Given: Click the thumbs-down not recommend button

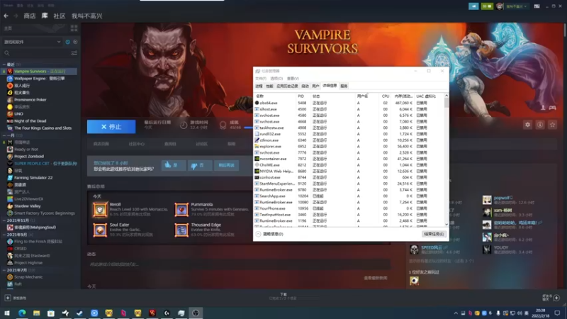Looking at the screenshot, I should tap(200, 165).
